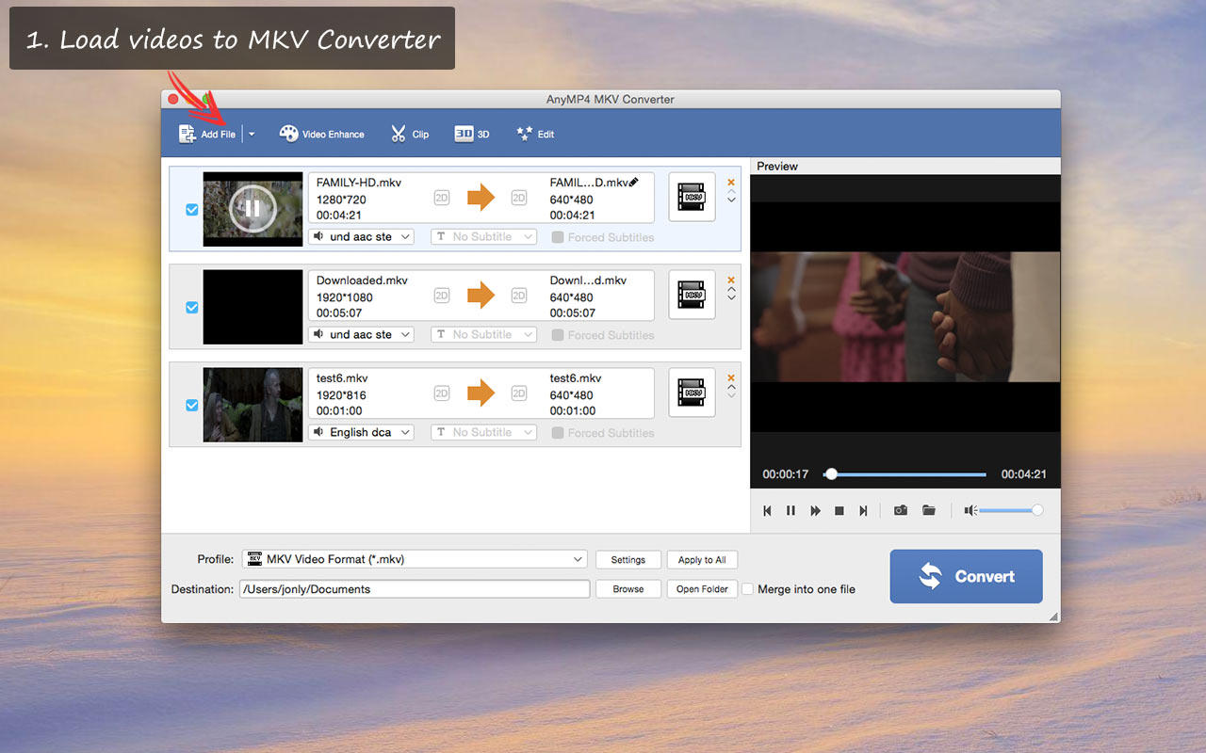Image resolution: width=1206 pixels, height=753 pixels.
Task: Click Apply to All button
Action: [702, 560]
